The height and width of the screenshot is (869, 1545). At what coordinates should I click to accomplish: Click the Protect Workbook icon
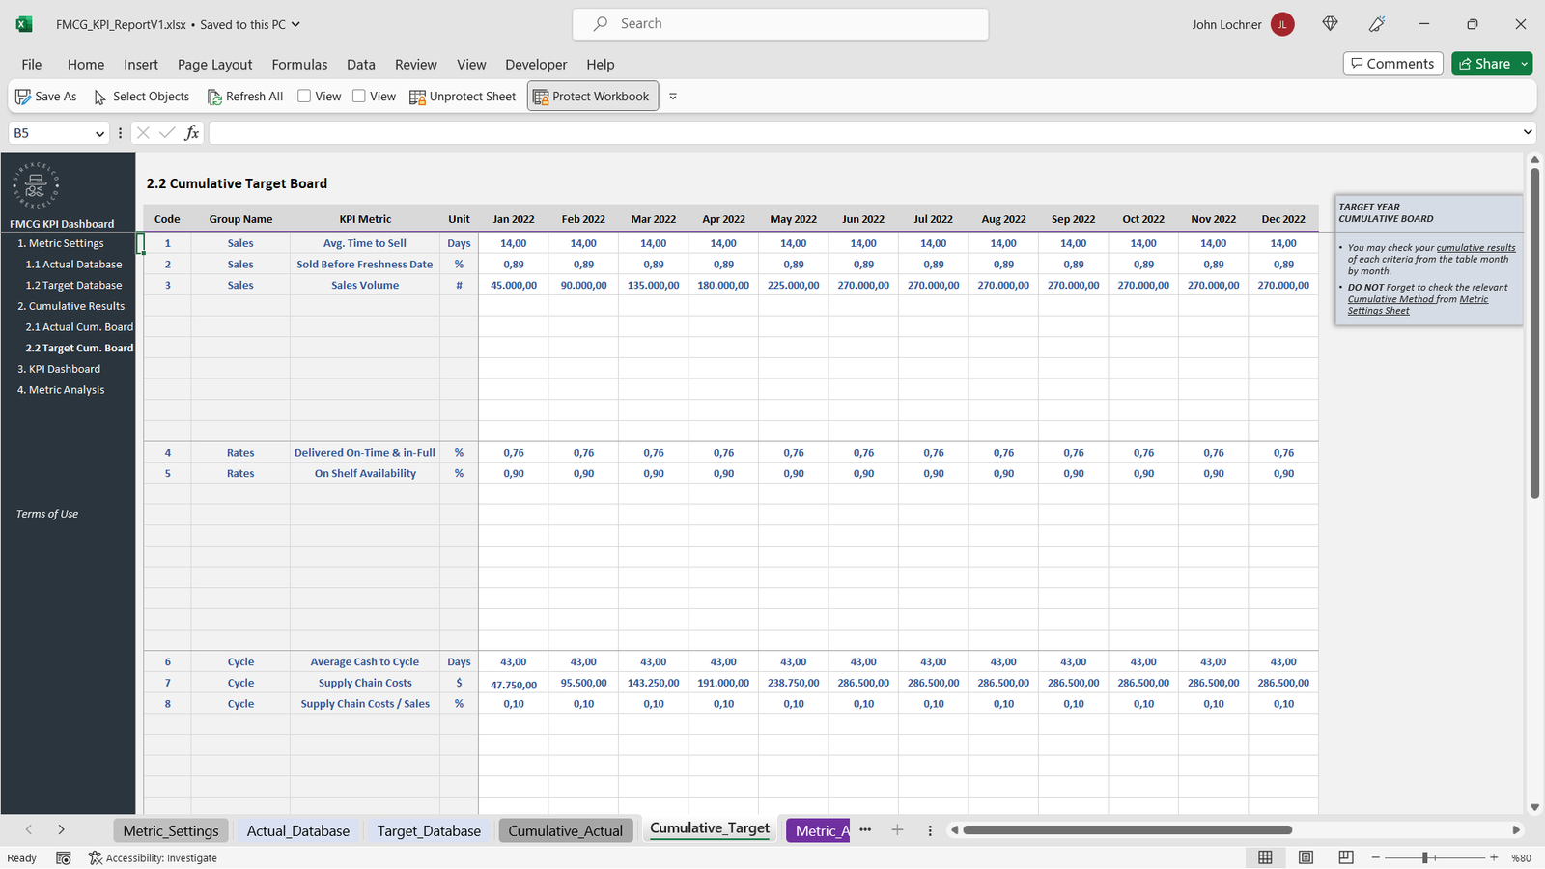pos(541,97)
